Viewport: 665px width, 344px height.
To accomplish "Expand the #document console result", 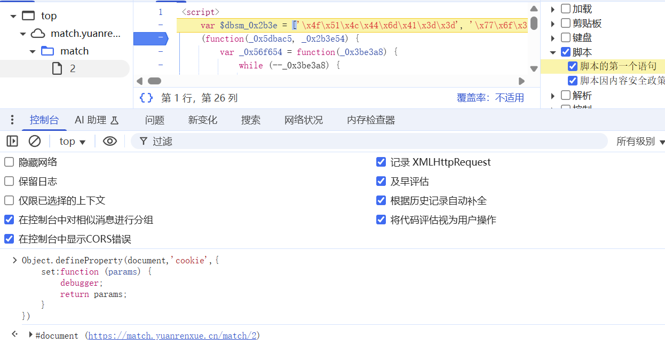I will pos(31,335).
